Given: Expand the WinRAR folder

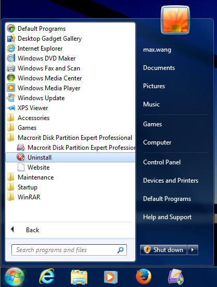Looking at the screenshot, I should [x=70, y=197].
